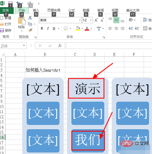Screen dimensions: 152x154
Task: Toggle Bold formatting
Action: click(x=42, y=28)
